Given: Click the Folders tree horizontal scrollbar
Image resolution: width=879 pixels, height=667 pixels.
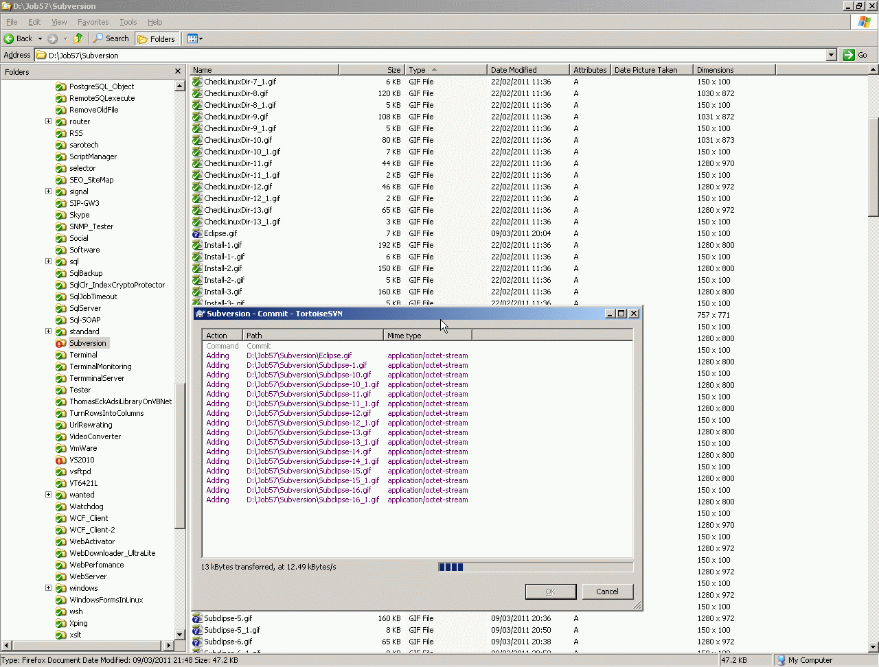Looking at the screenshot, I should [x=88, y=646].
